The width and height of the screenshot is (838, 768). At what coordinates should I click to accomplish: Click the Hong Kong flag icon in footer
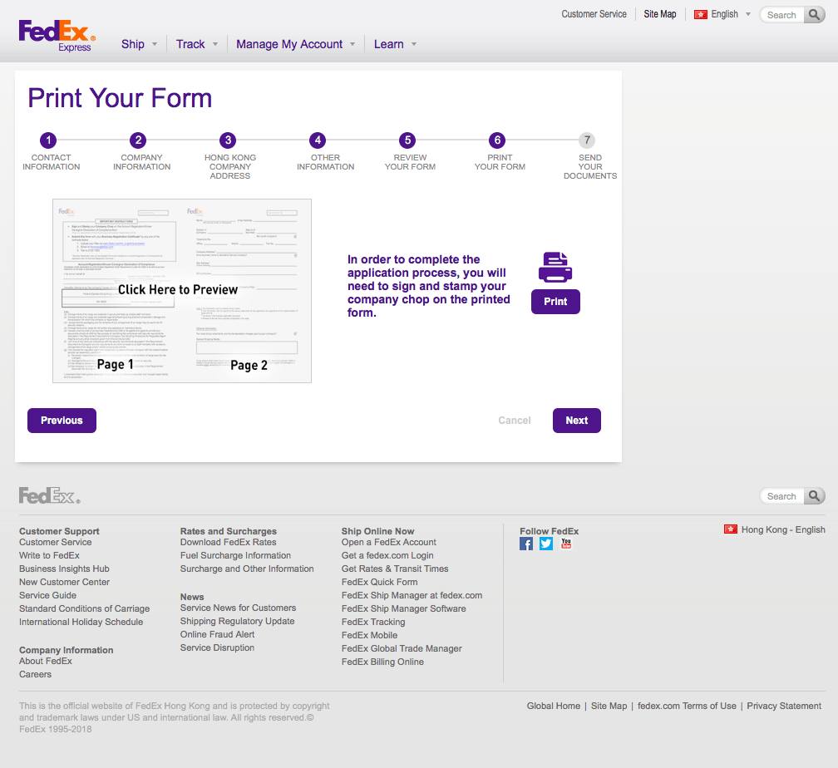tap(730, 529)
